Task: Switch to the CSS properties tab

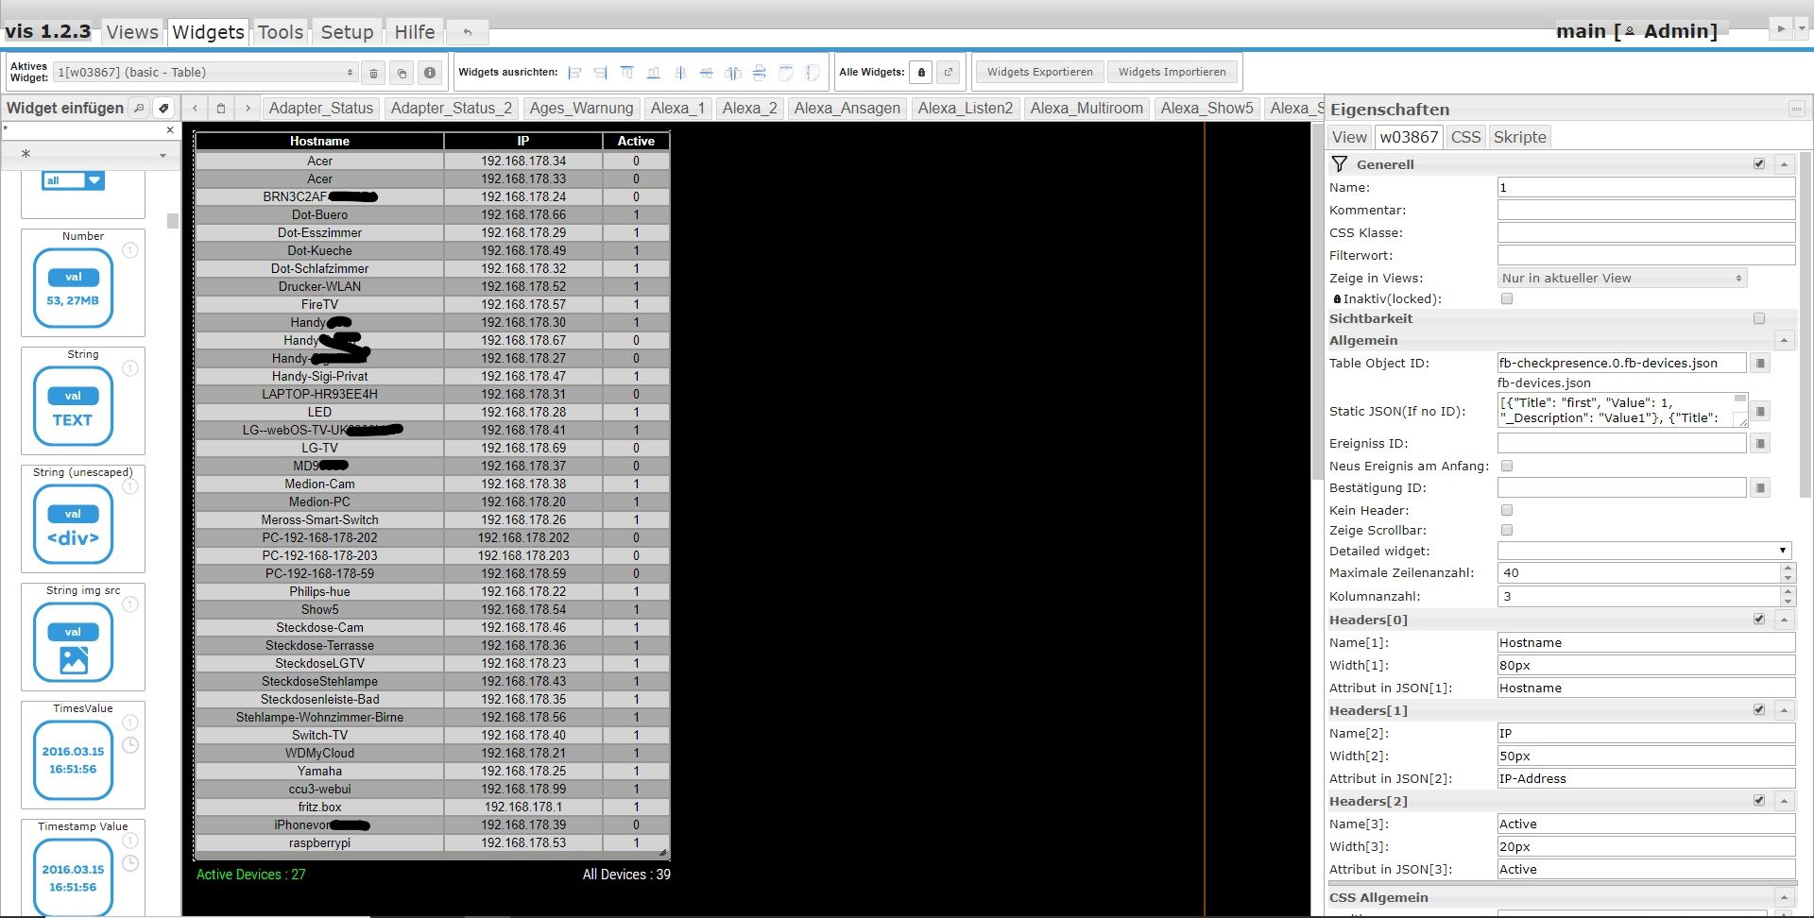Action: point(1465,137)
